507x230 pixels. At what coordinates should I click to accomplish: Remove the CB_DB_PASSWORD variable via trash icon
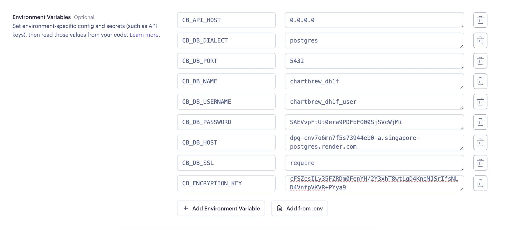(x=480, y=122)
